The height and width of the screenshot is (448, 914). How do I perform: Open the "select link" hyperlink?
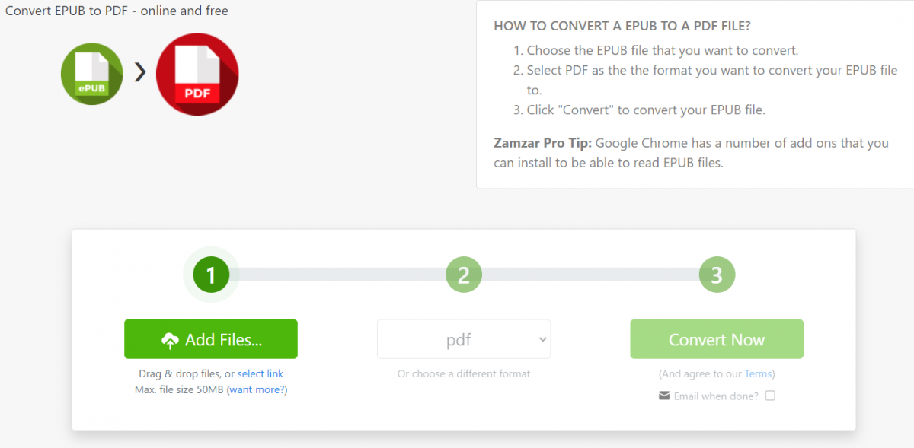click(260, 373)
